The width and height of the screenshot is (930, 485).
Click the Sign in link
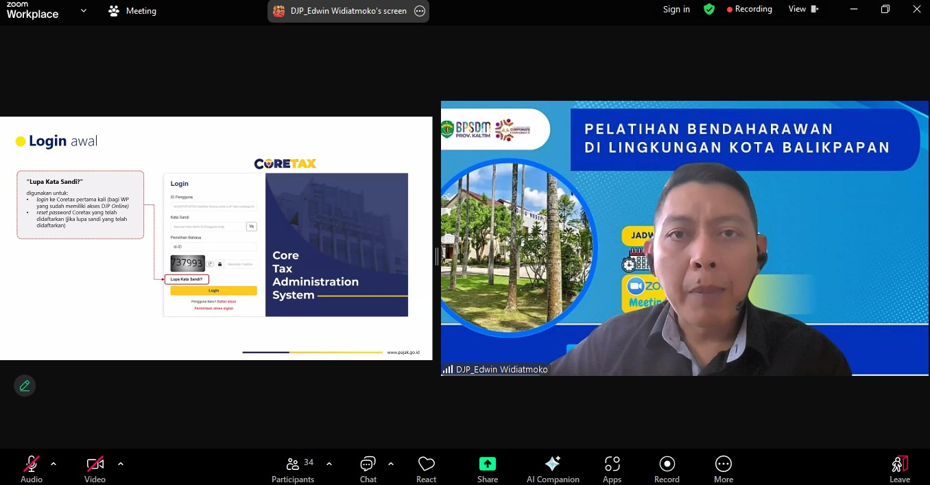click(676, 10)
